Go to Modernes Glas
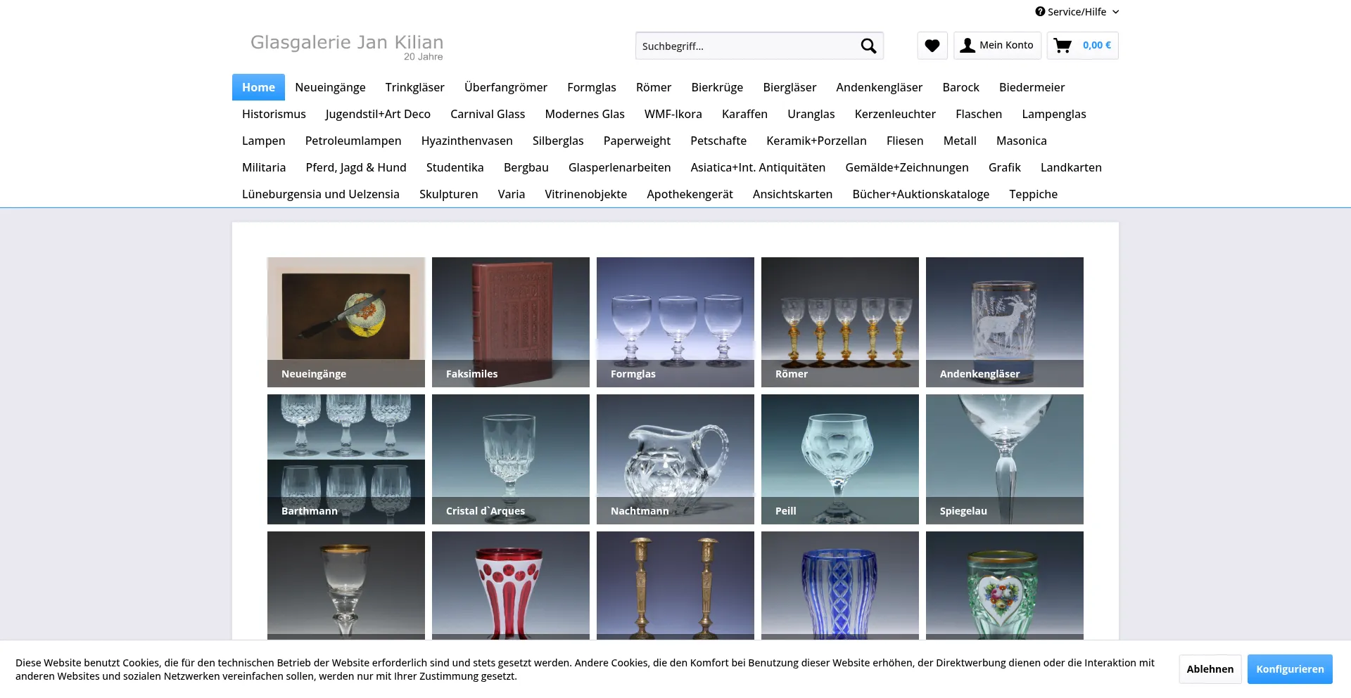The height and width of the screenshot is (698, 1351). [x=585, y=114]
